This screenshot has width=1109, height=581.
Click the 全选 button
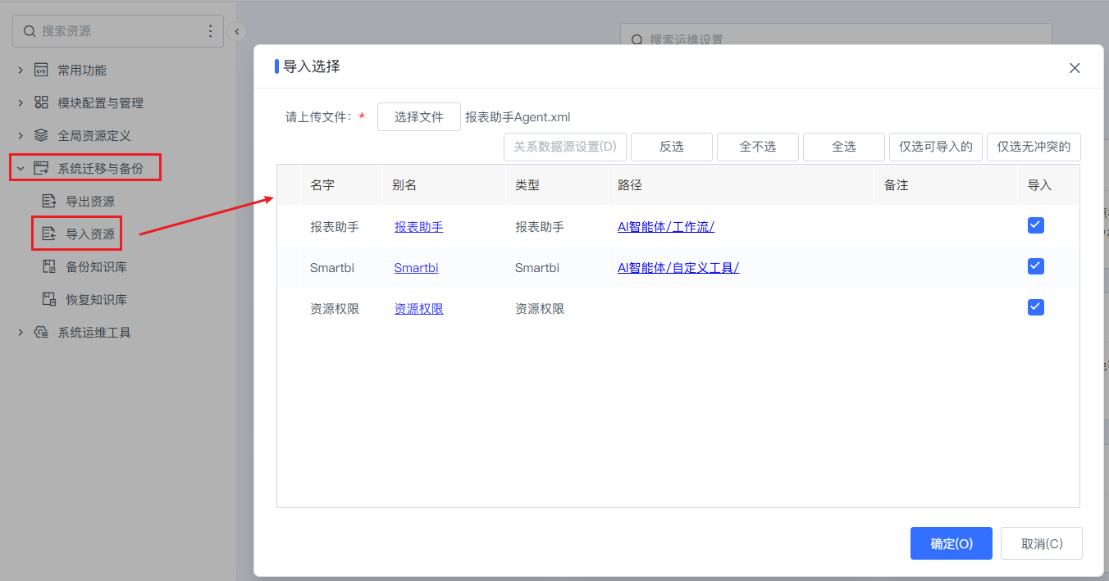tap(844, 147)
